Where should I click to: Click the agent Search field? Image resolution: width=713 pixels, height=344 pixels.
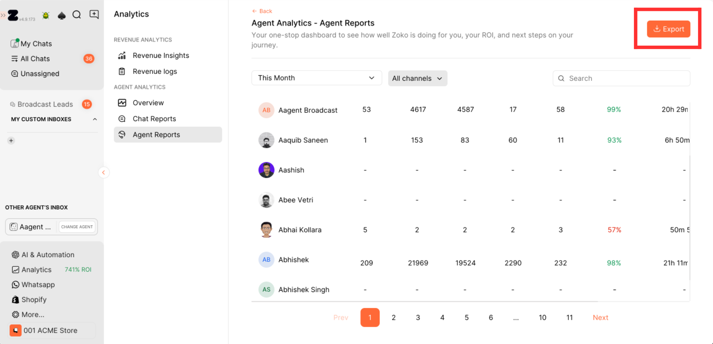(621, 78)
